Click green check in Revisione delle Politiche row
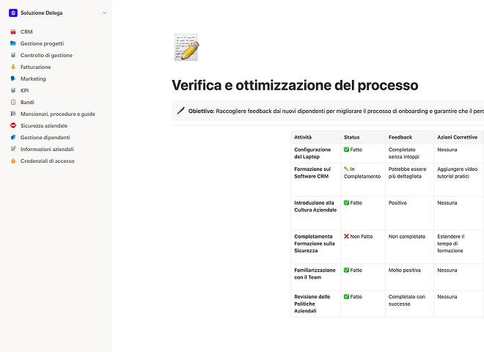Image resolution: width=484 pixels, height=352 pixels. [x=346, y=296]
